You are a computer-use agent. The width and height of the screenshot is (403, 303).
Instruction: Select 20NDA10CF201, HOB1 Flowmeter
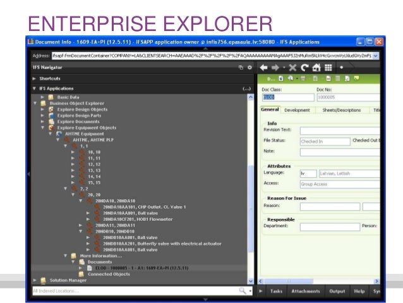tap(138, 220)
